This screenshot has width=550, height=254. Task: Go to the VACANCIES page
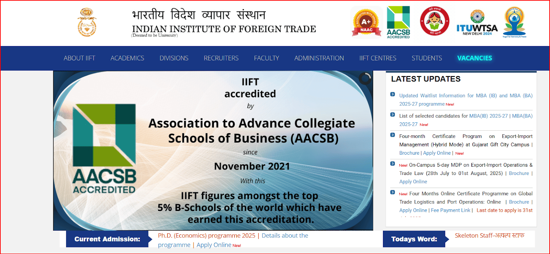pyautogui.click(x=474, y=58)
